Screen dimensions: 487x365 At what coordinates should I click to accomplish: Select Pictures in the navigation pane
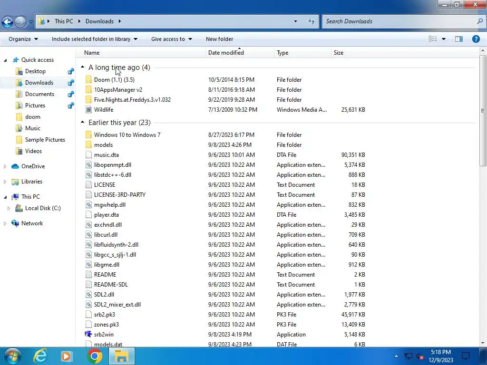35,106
